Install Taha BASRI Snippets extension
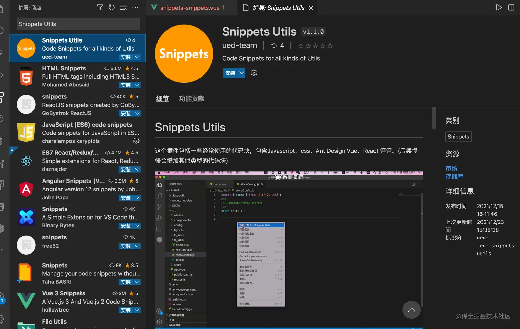The height and width of the screenshot is (329, 520). tap(126, 282)
